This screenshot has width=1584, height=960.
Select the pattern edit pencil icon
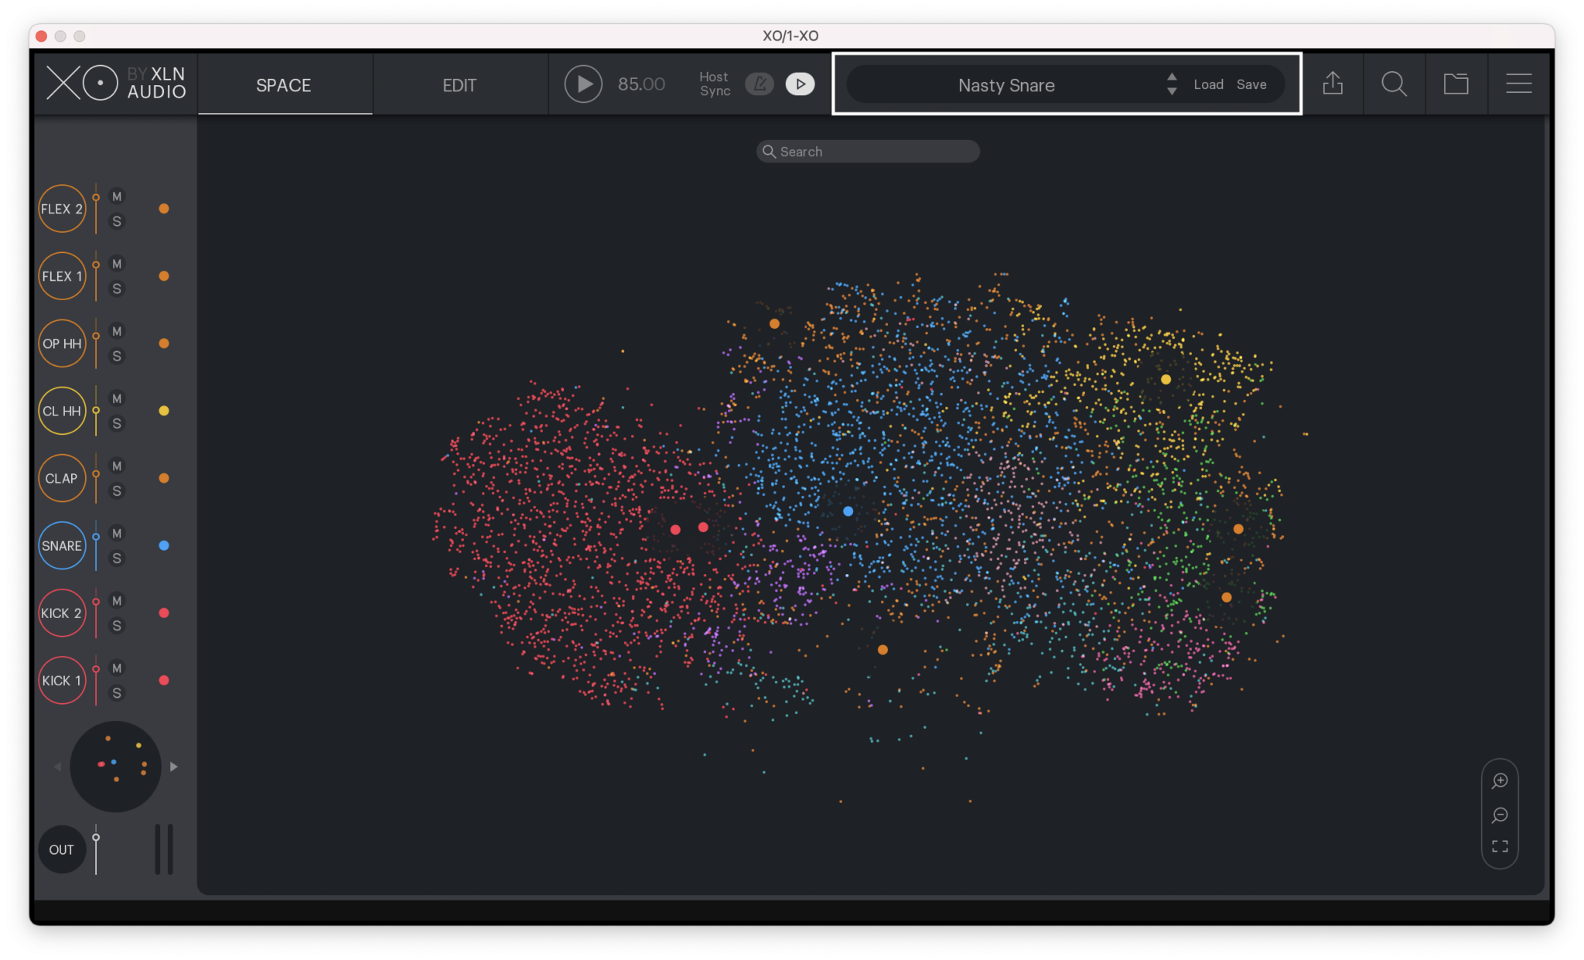coord(760,84)
